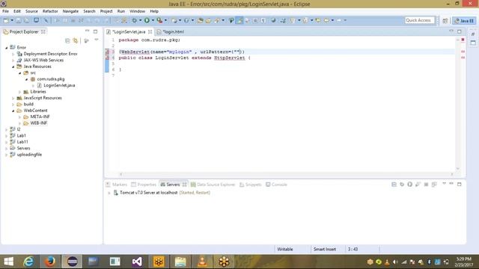Click the Save toolbar icon

[x=19, y=20]
